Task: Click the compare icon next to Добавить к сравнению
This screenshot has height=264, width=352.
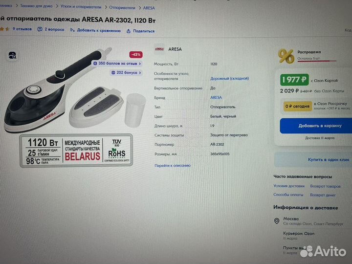Action: pyautogui.click(x=72, y=30)
